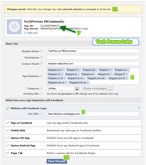Click the Get one hosting URL link
Image resolution: width=146 pixels, height=165 pixels.
point(113,94)
